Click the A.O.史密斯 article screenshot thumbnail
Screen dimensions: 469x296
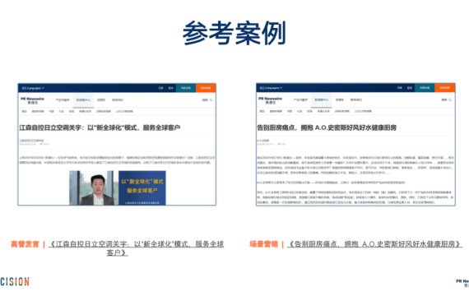[x=355, y=145]
